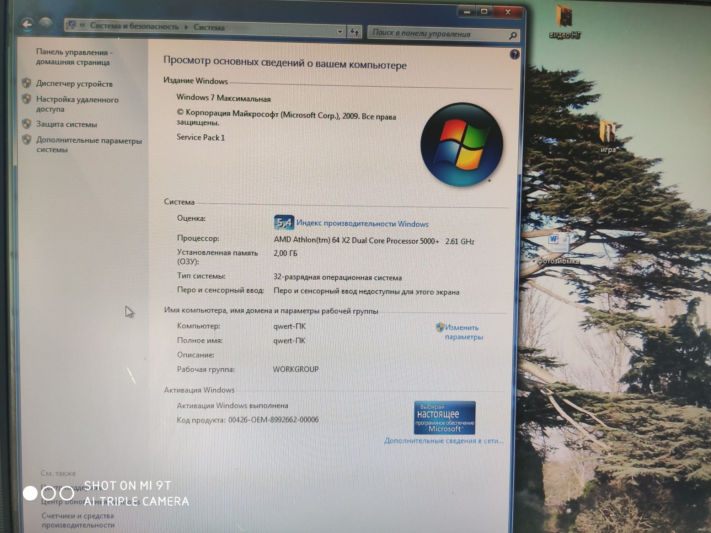
Task: Open the address bar history dropdown arrow
Action: click(340, 32)
